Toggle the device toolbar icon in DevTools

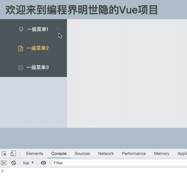(x=13, y=154)
